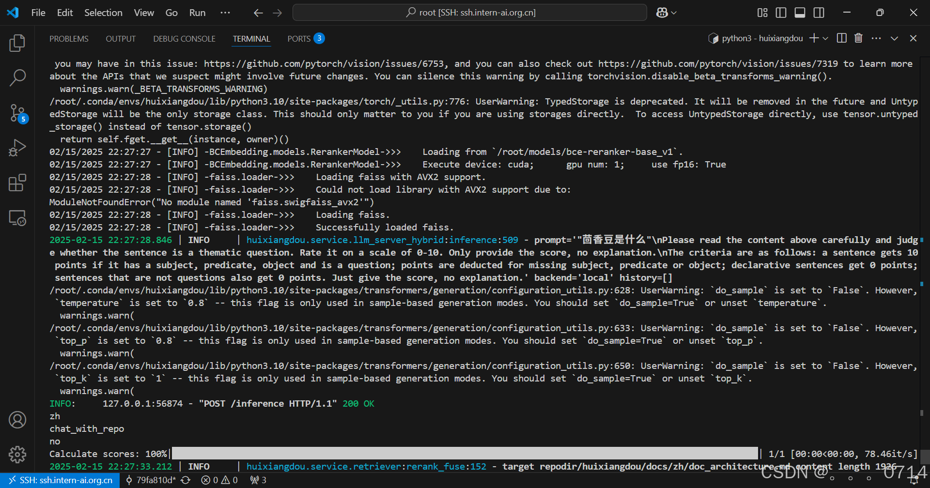
Task: Open the File menu
Action: click(38, 13)
